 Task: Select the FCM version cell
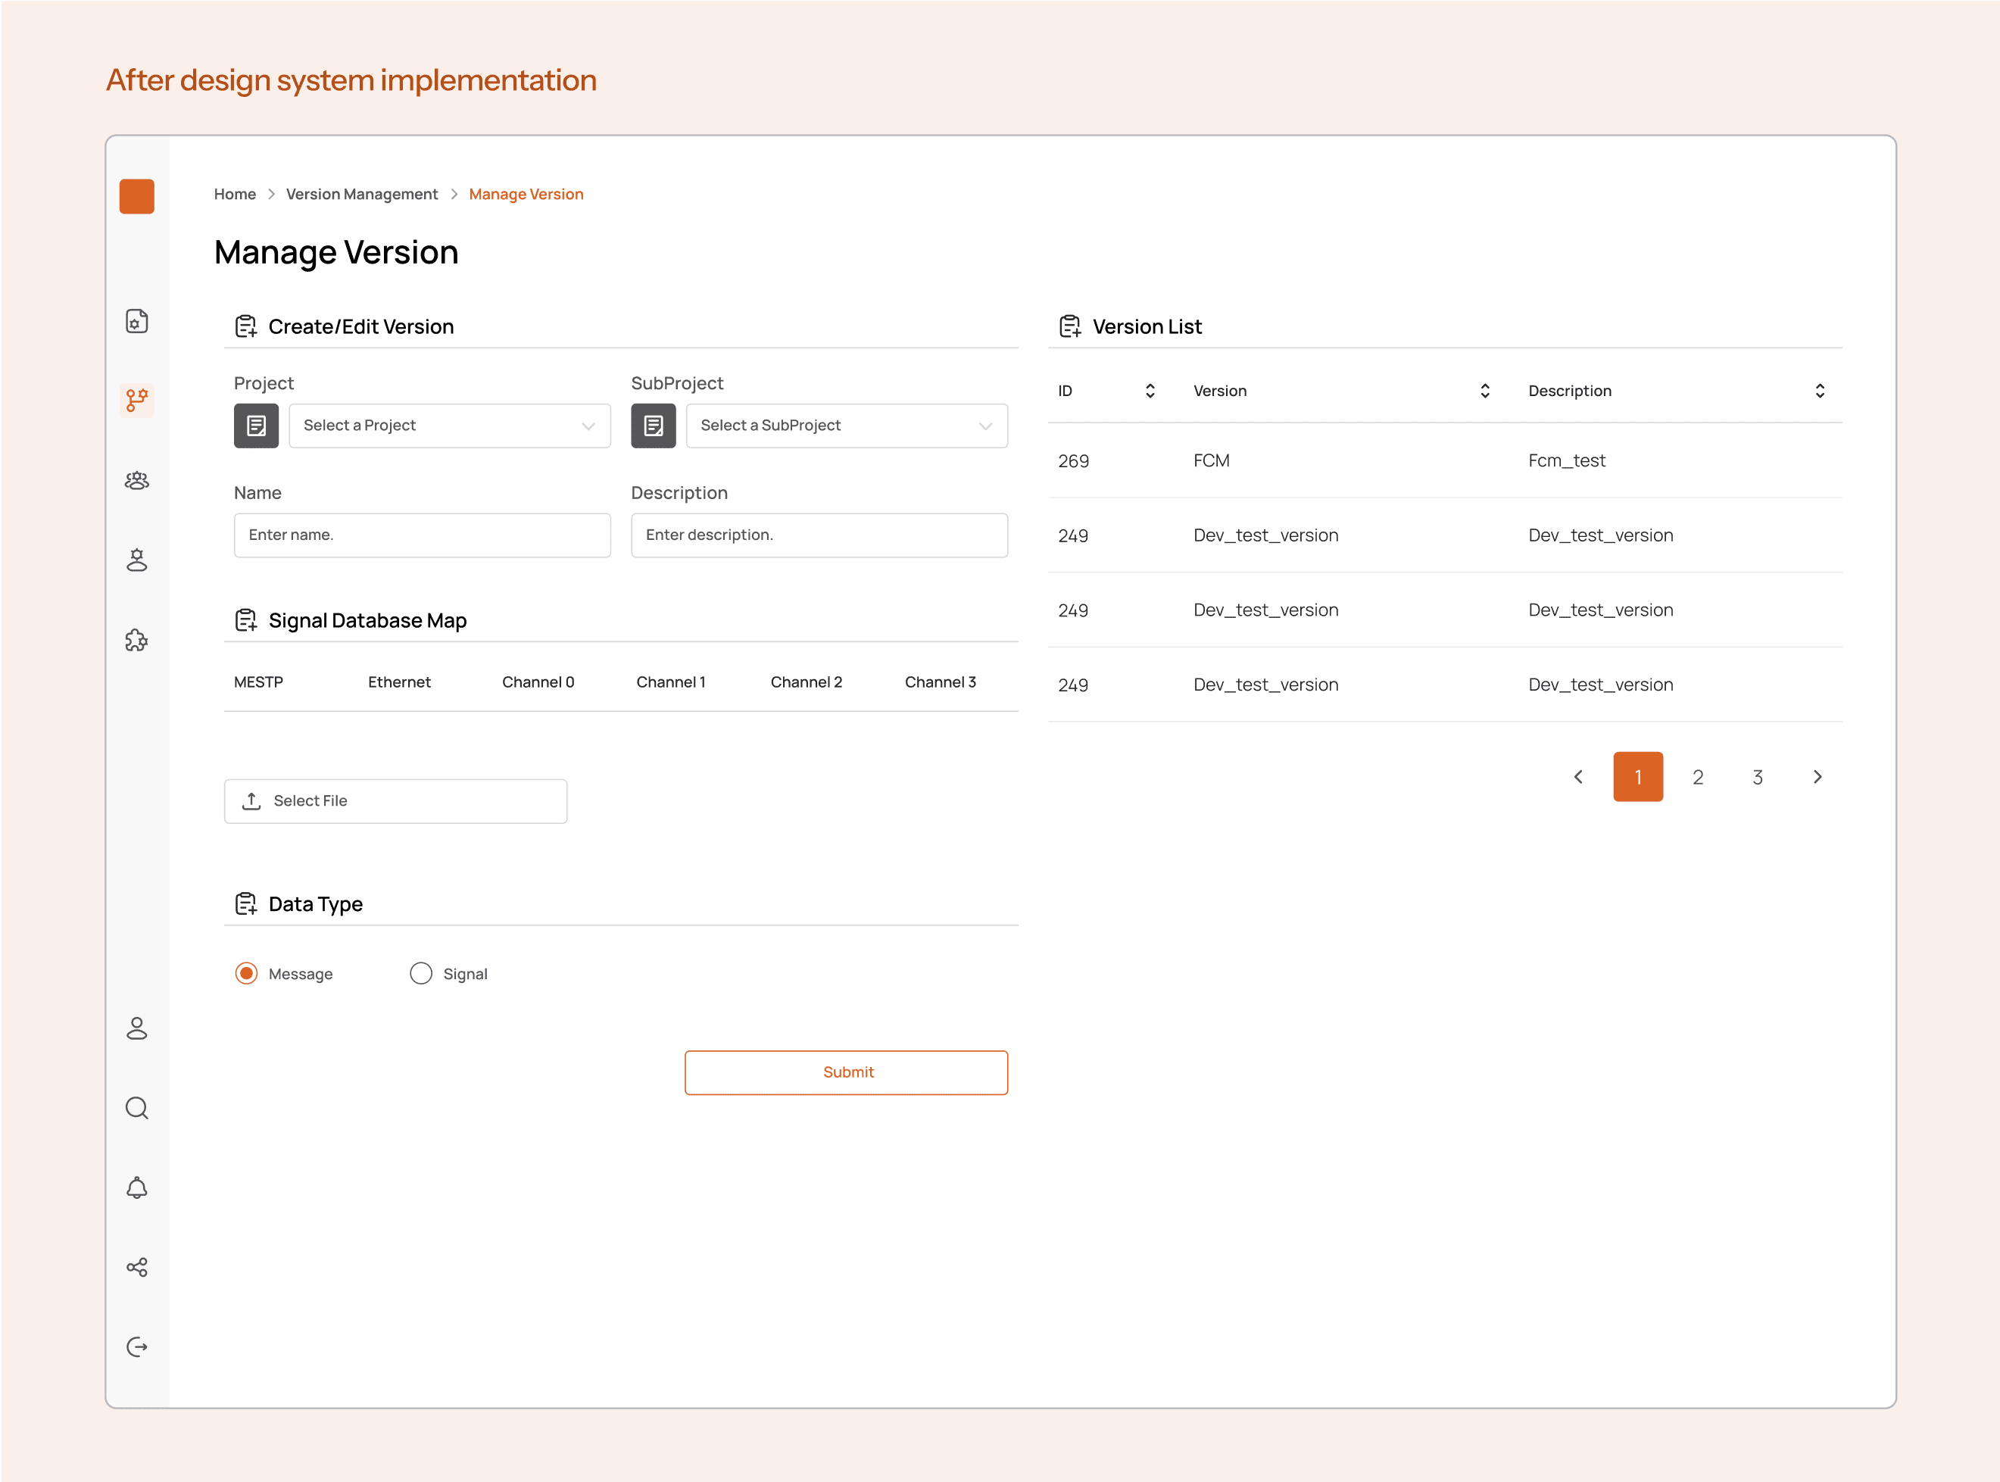[1212, 461]
